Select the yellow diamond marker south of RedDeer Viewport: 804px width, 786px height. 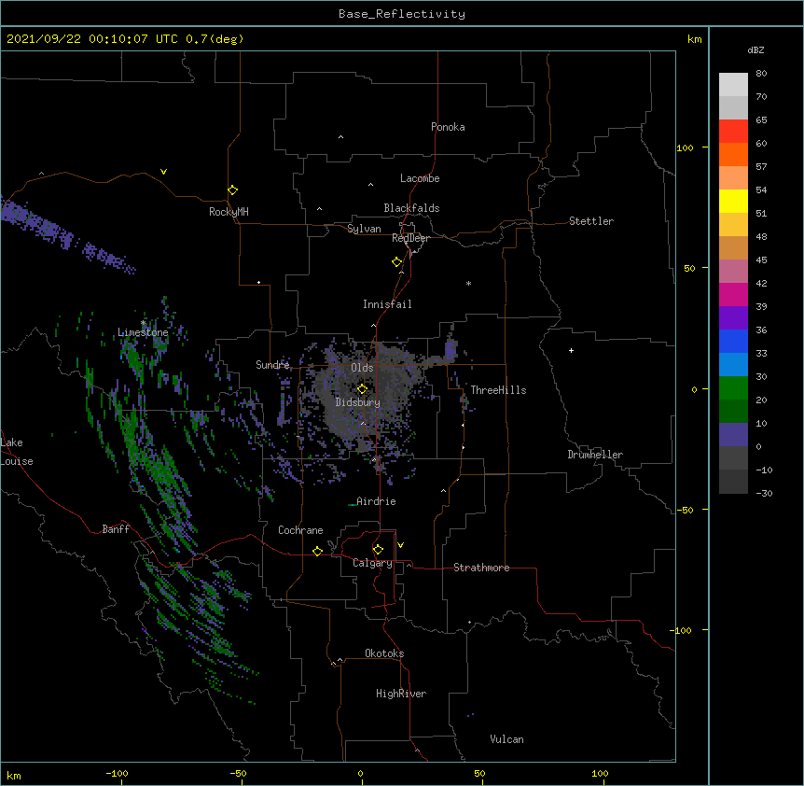(396, 262)
